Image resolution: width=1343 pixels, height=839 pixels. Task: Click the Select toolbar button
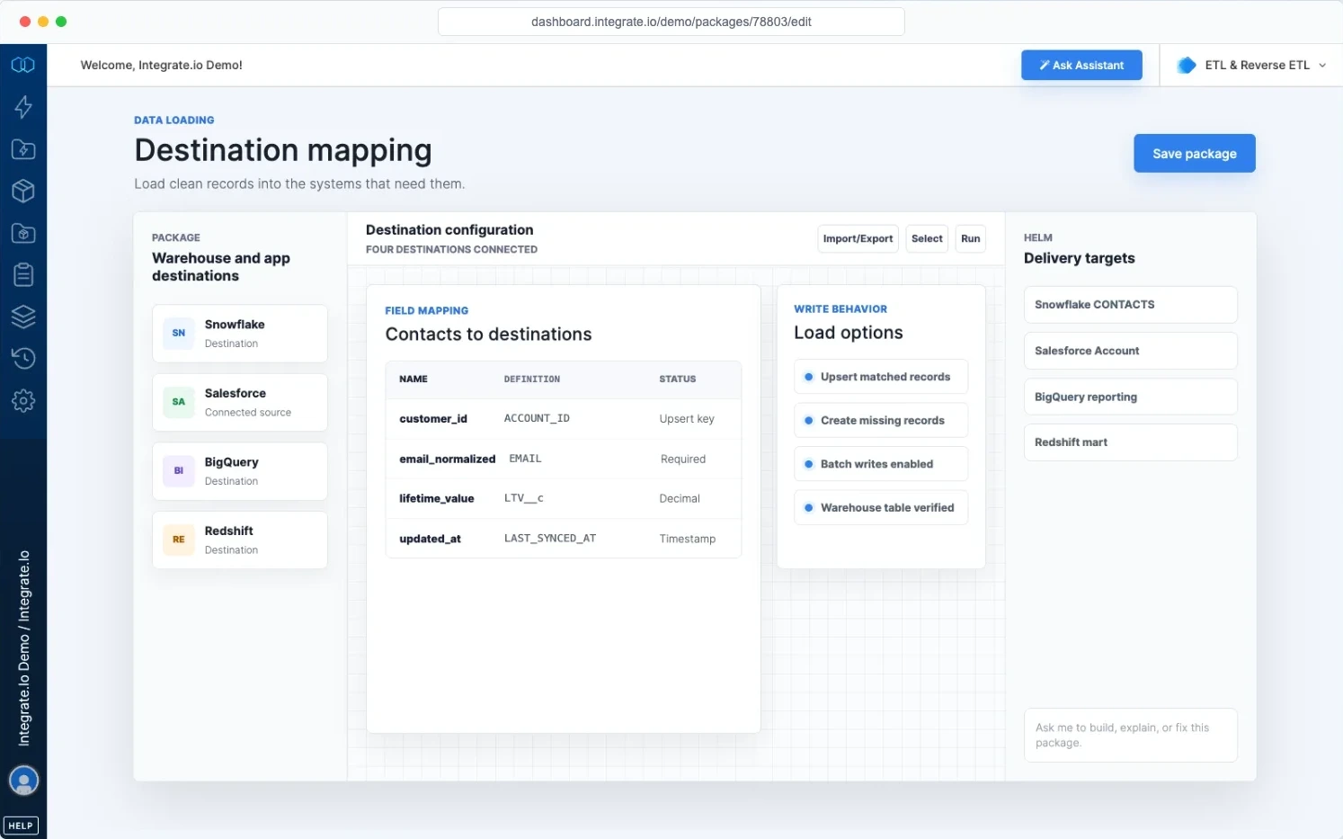point(927,238)
